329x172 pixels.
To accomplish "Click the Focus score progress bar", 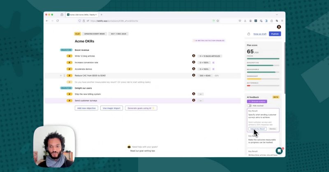I will tap(263, 59).
